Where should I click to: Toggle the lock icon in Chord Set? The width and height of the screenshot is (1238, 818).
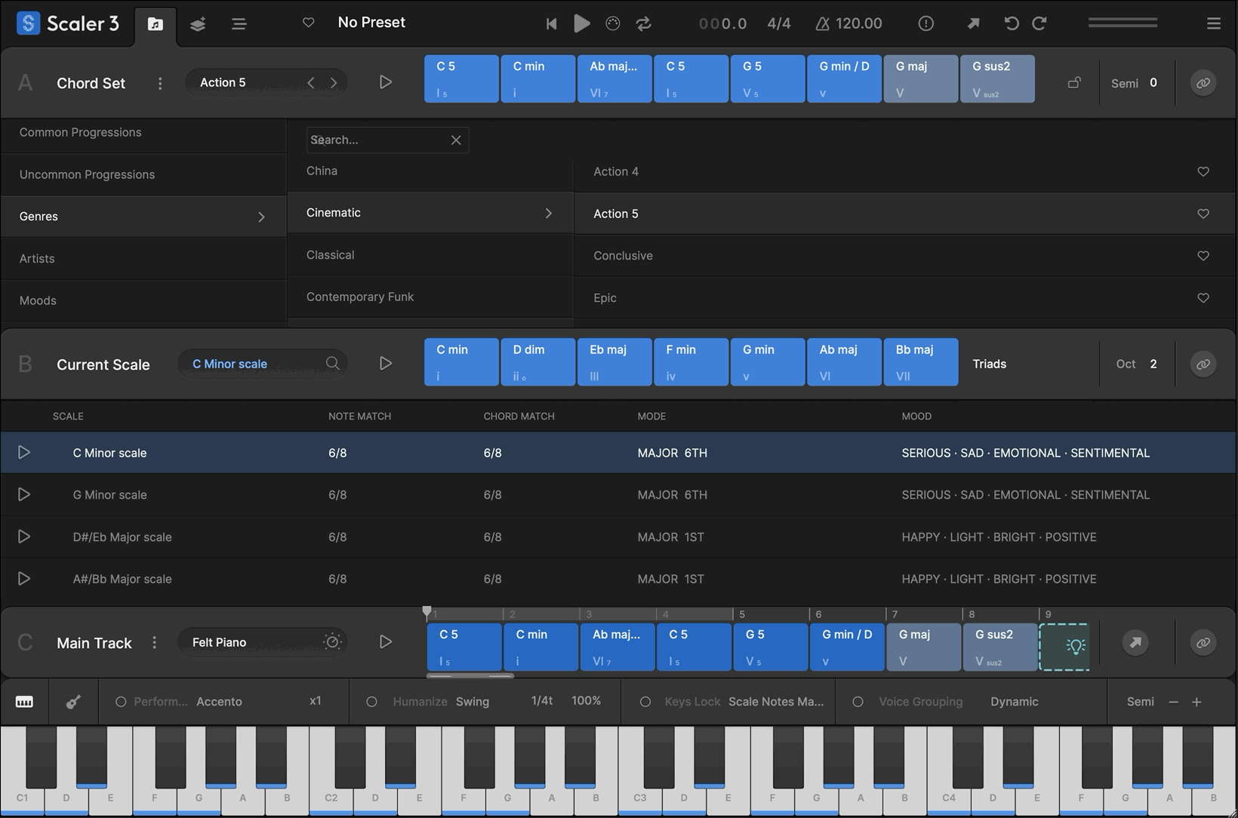[x=1074, y=82]
